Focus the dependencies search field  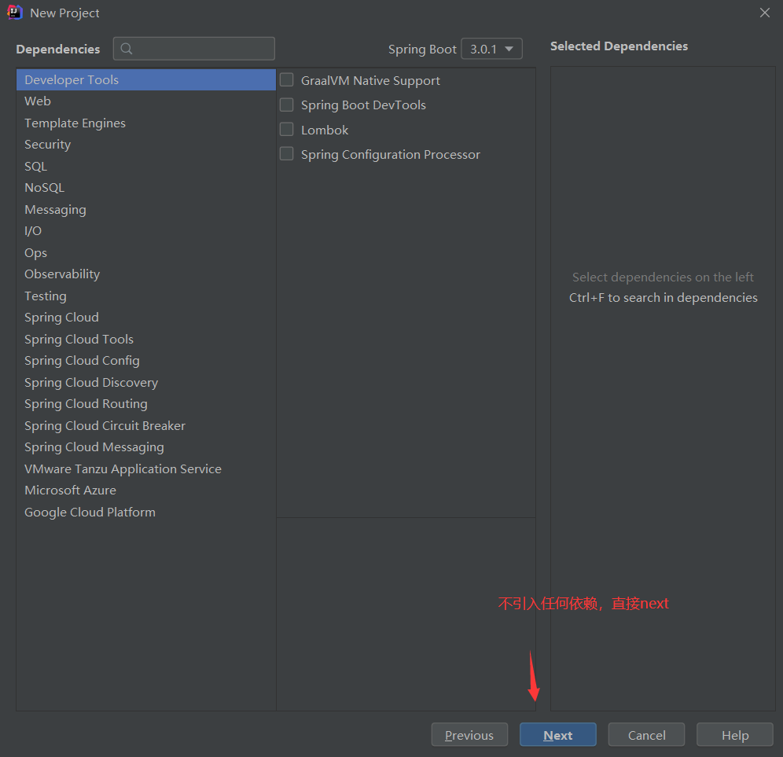tap(193, 49)
